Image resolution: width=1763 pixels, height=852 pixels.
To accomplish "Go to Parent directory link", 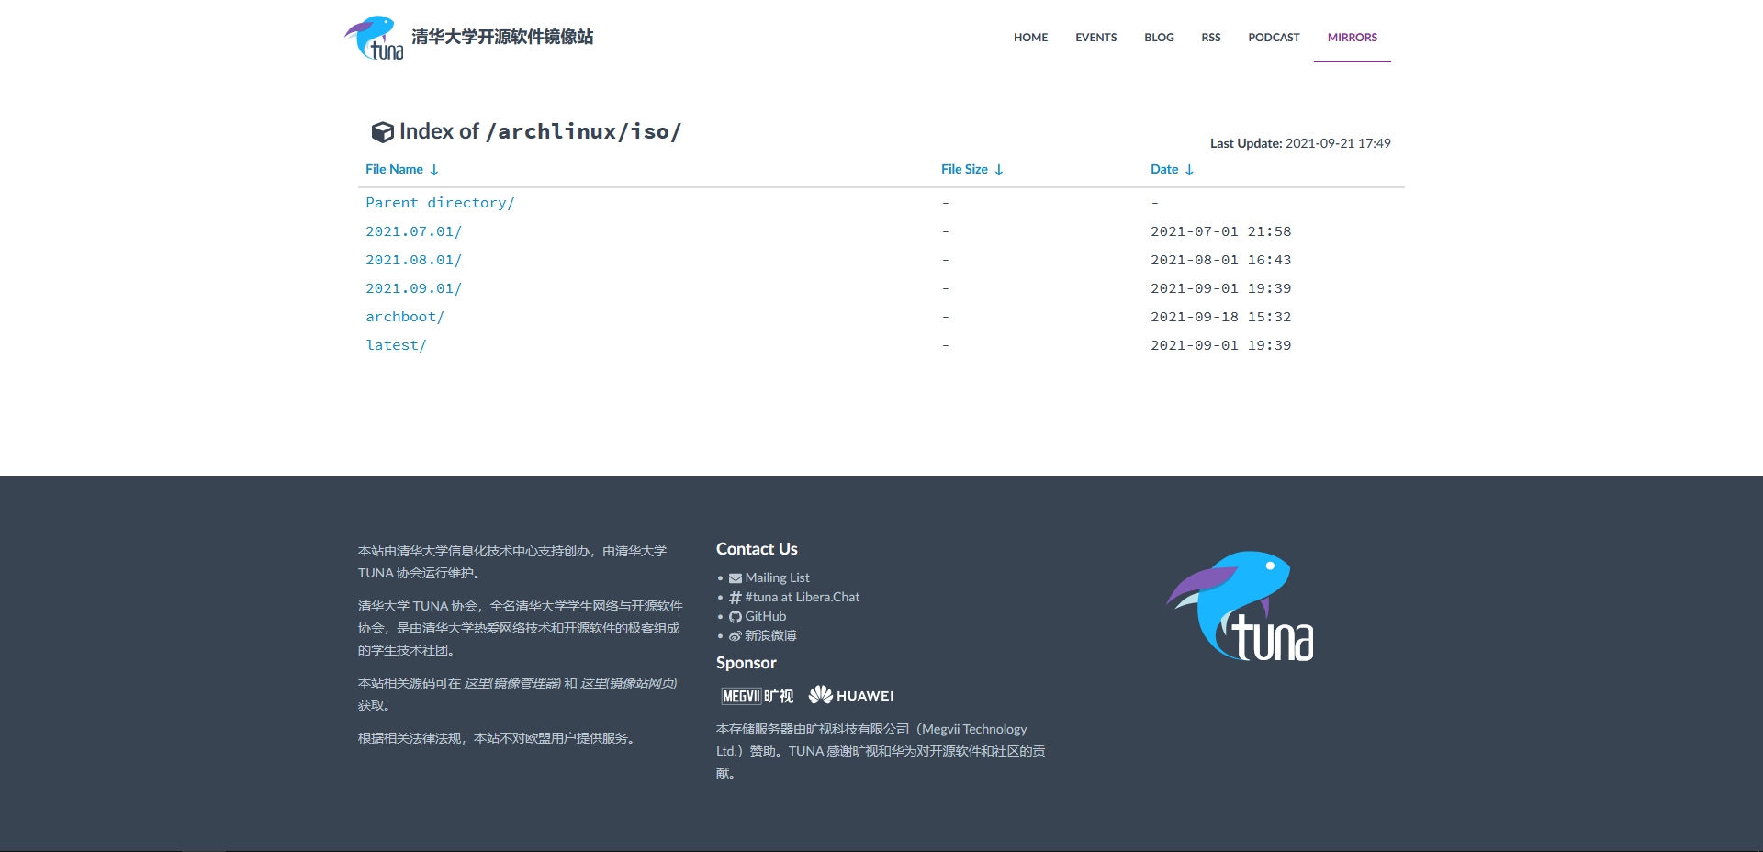I will pyautogui.click(x=439, y=202).
